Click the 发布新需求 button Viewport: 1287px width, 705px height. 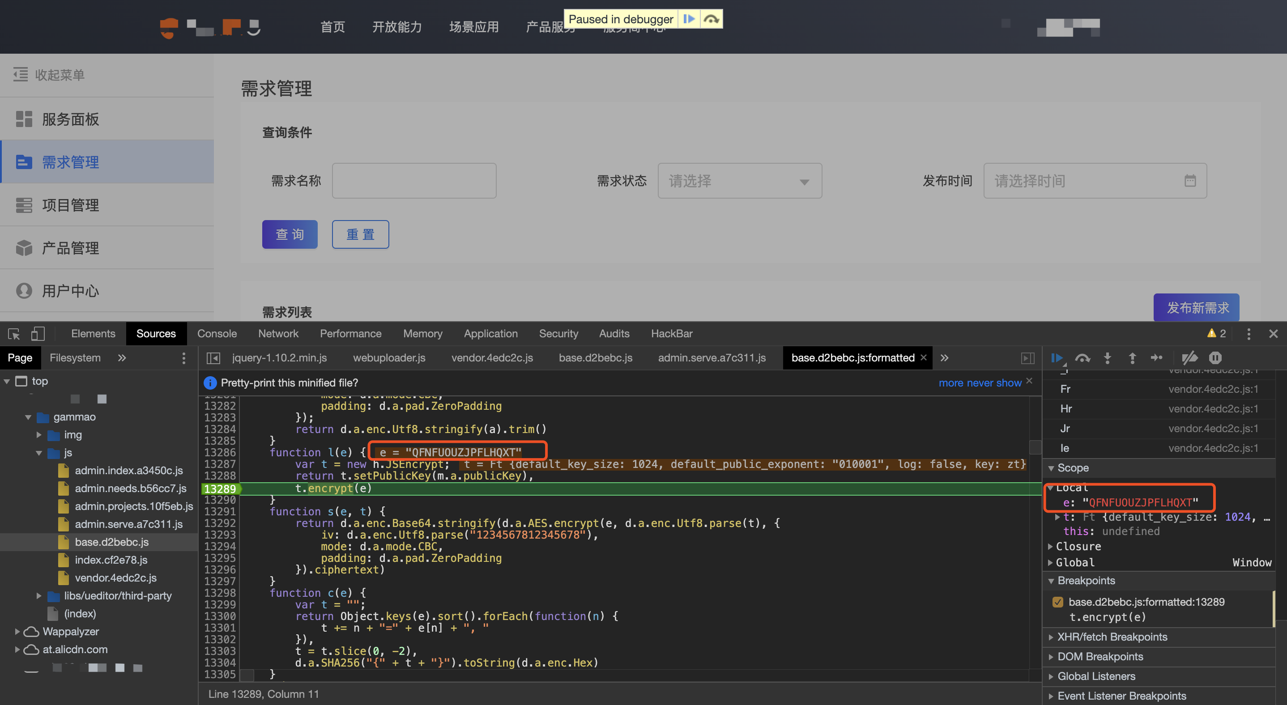[x=1197, y=307]
